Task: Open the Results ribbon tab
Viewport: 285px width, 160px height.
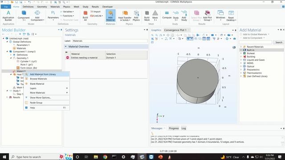Action: (95, 7)
